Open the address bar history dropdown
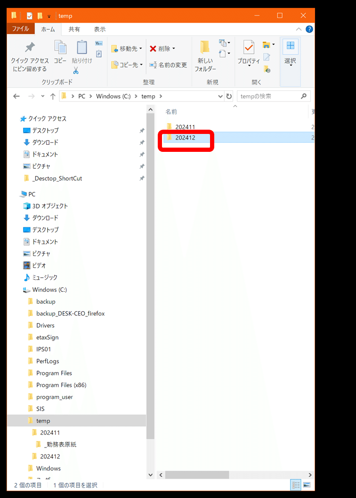The width and height of the screenshot is (356, 498). tap(220, 96)
